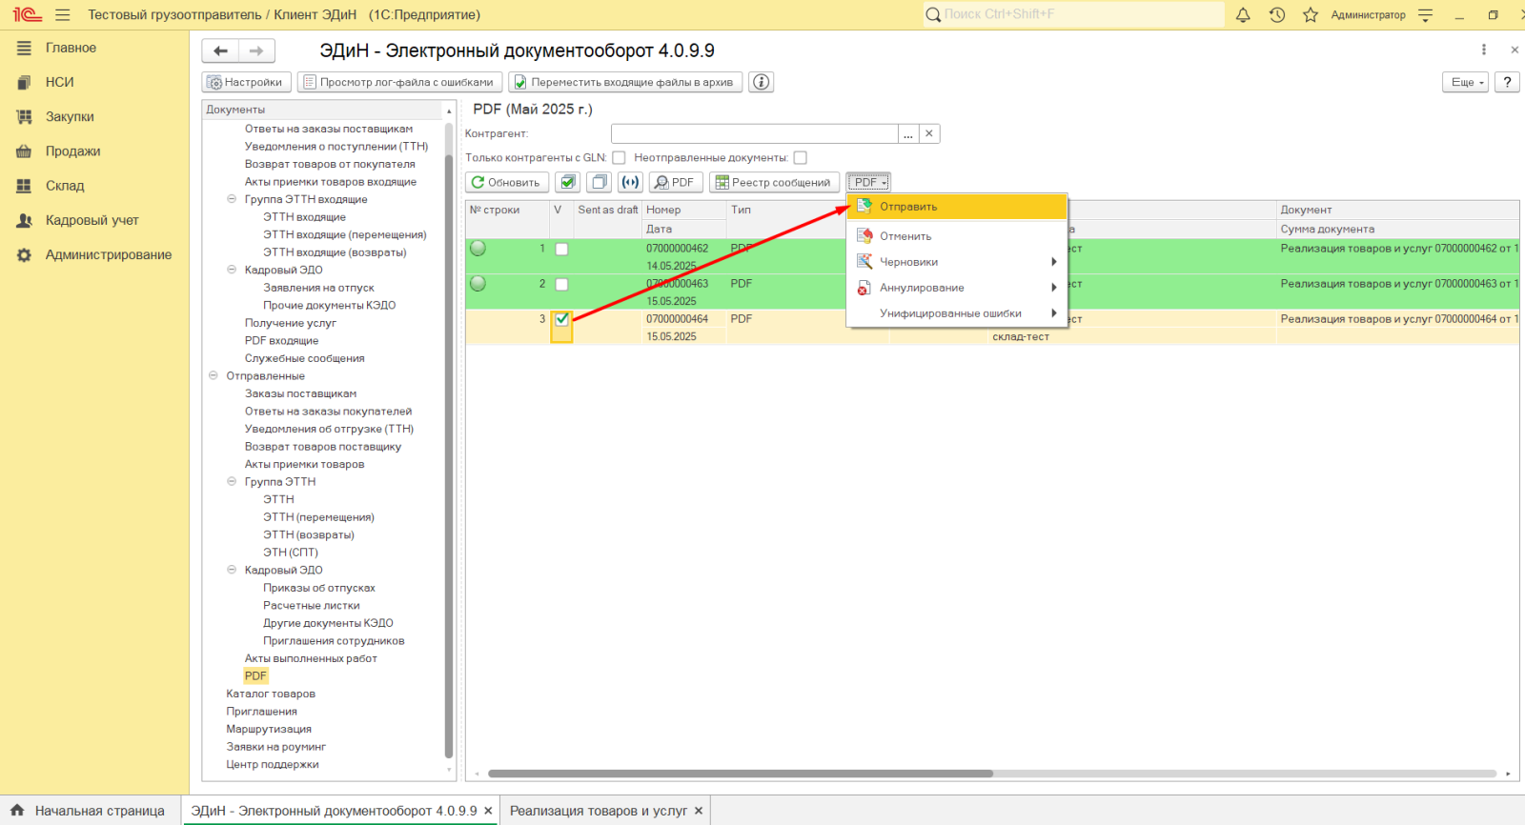Click the horizontal scrollbar under the table
This screenshot has width=1525, height=825.
pyautogui.click(x=740, y=774)
